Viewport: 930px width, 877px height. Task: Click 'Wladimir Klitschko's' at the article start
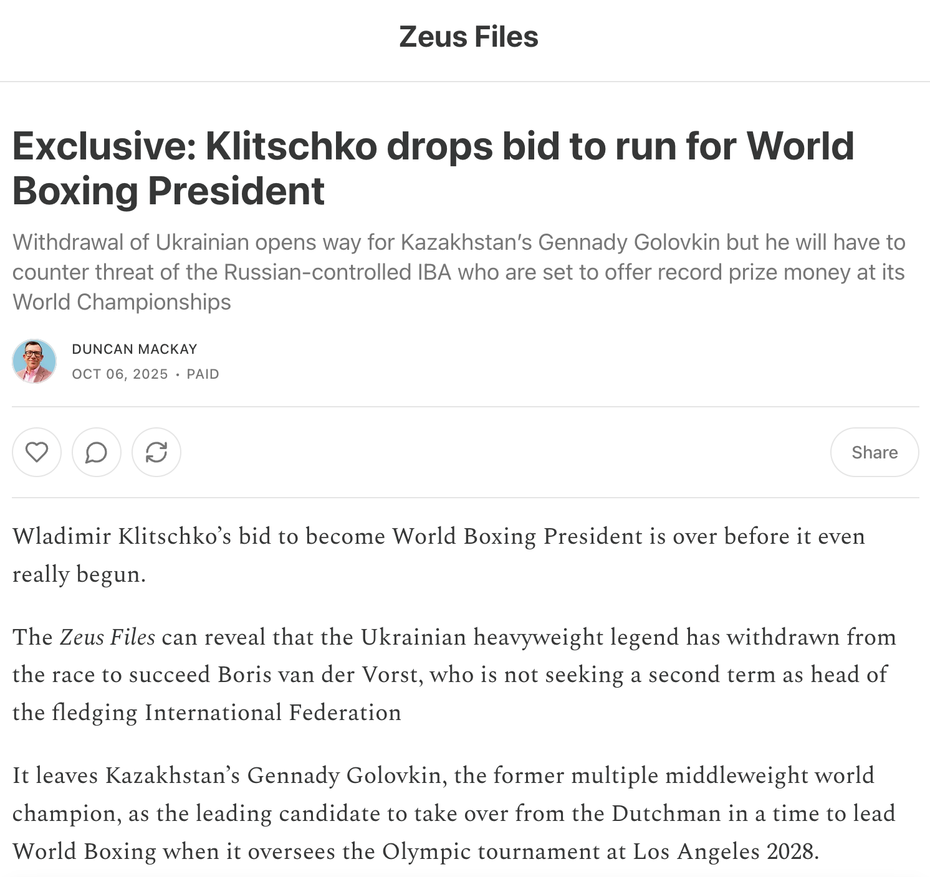(x=122, y=536)
